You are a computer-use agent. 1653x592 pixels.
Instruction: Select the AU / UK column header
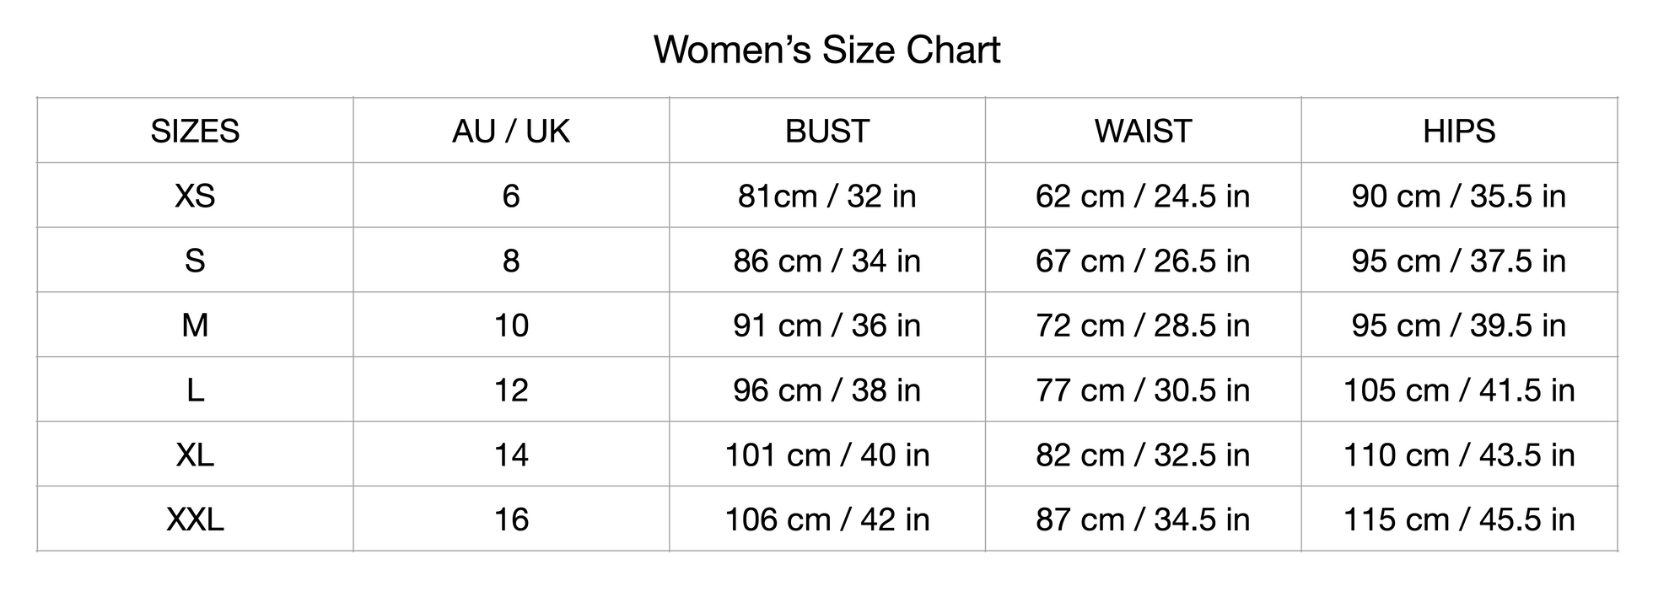coord(511,131)
